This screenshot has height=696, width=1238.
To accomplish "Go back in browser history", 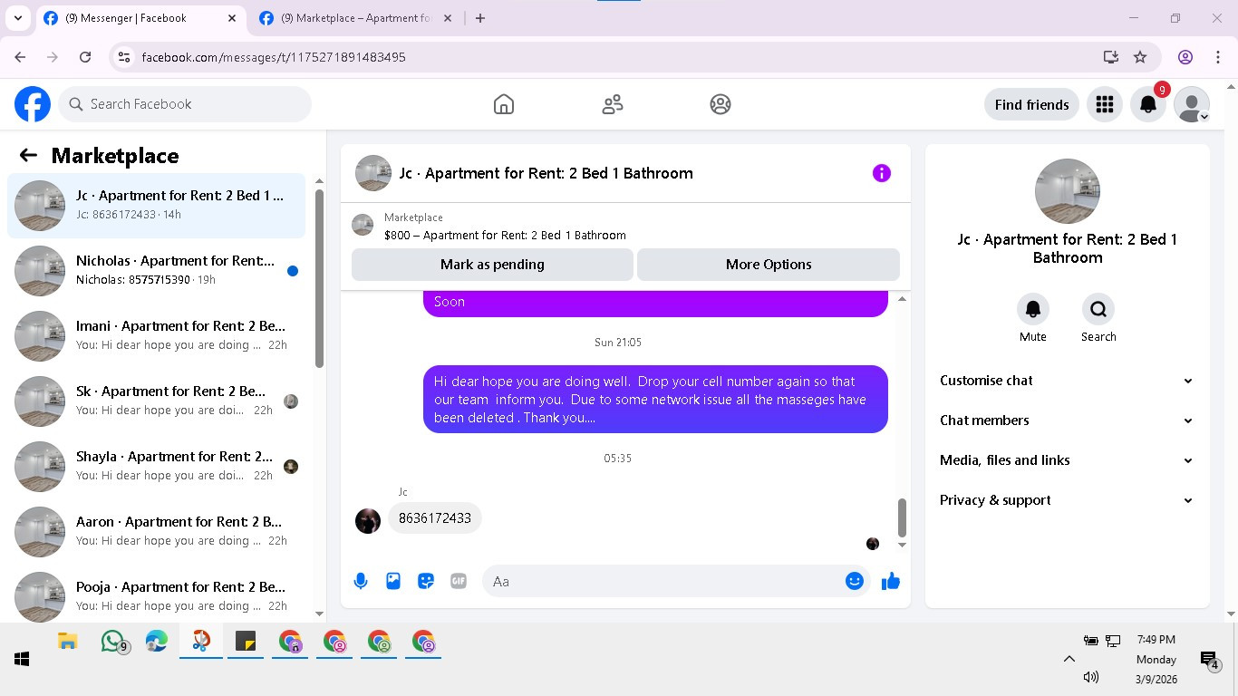I will [20, 57].
